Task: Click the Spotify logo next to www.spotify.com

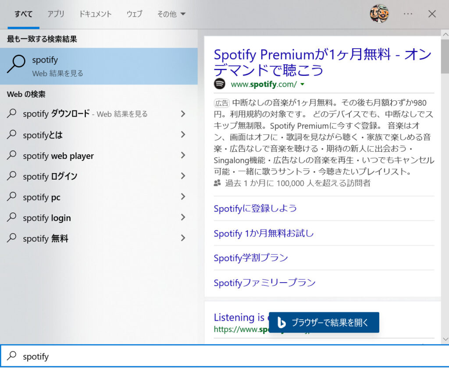Action: 220,84
